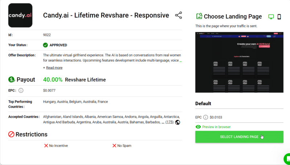Click the No Spam red X
The image size is (290, 165).
coord(114,145)
